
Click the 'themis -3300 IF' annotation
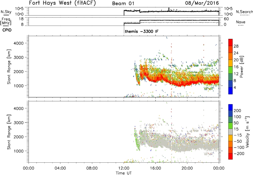141,31
